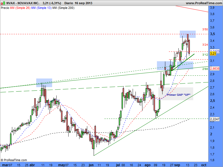Click the 2,5 price axis label
223x167 pixels.
tap(212, 101)
